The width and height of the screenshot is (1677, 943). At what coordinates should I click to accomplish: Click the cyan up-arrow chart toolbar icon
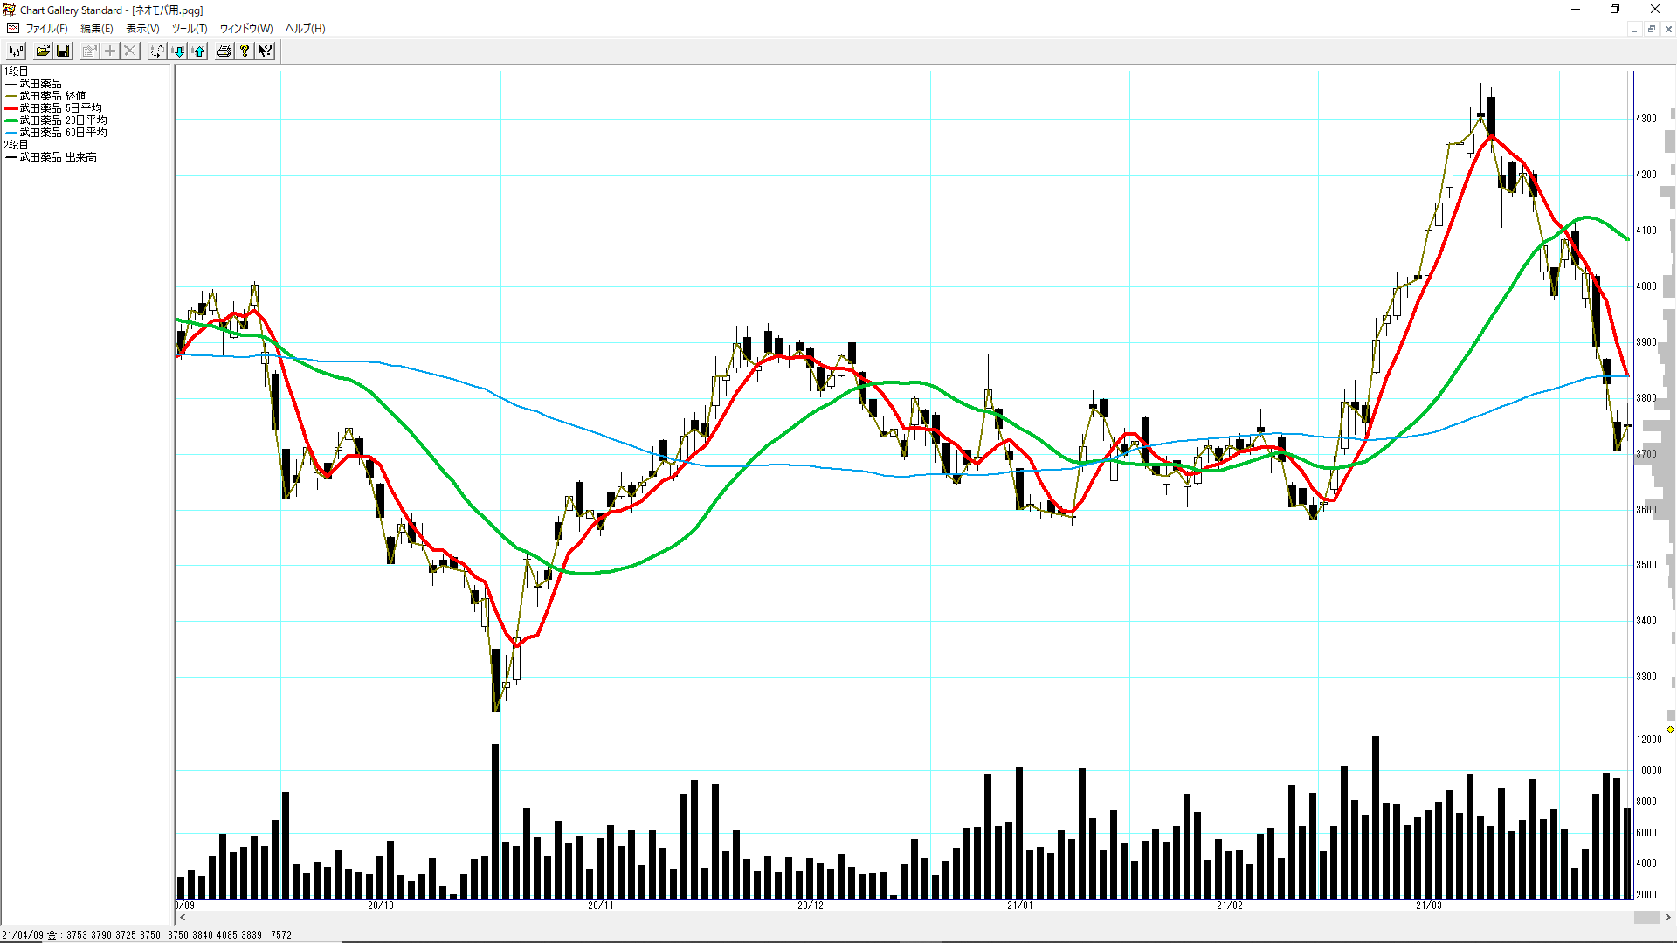coord(199,52)
